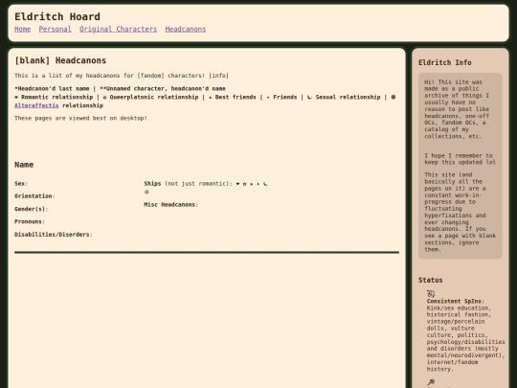Click the Disabilities/Disorders: label
Viewport: 517px width, 388px height.
pos(54,235)
